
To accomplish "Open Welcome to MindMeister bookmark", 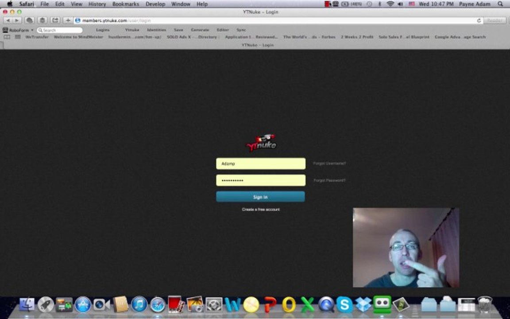I will point(78,37).
